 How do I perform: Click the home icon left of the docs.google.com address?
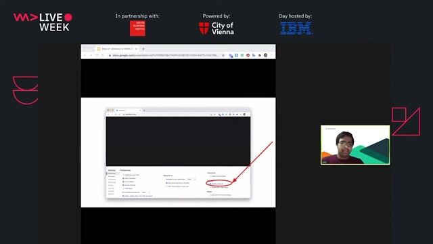click(x=102, y=56)
